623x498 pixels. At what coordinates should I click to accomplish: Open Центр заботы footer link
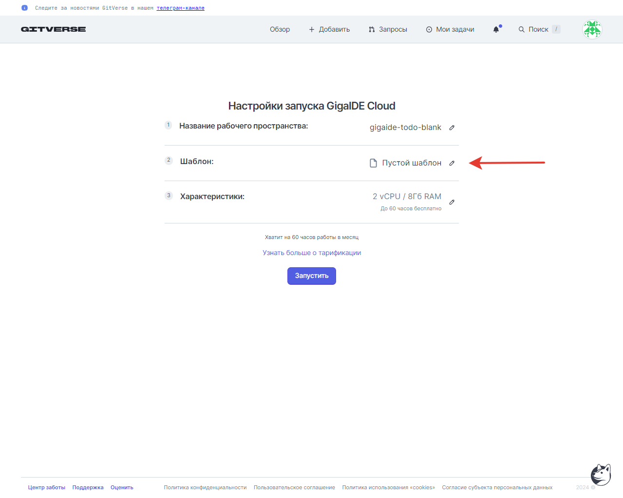point(47,487)
